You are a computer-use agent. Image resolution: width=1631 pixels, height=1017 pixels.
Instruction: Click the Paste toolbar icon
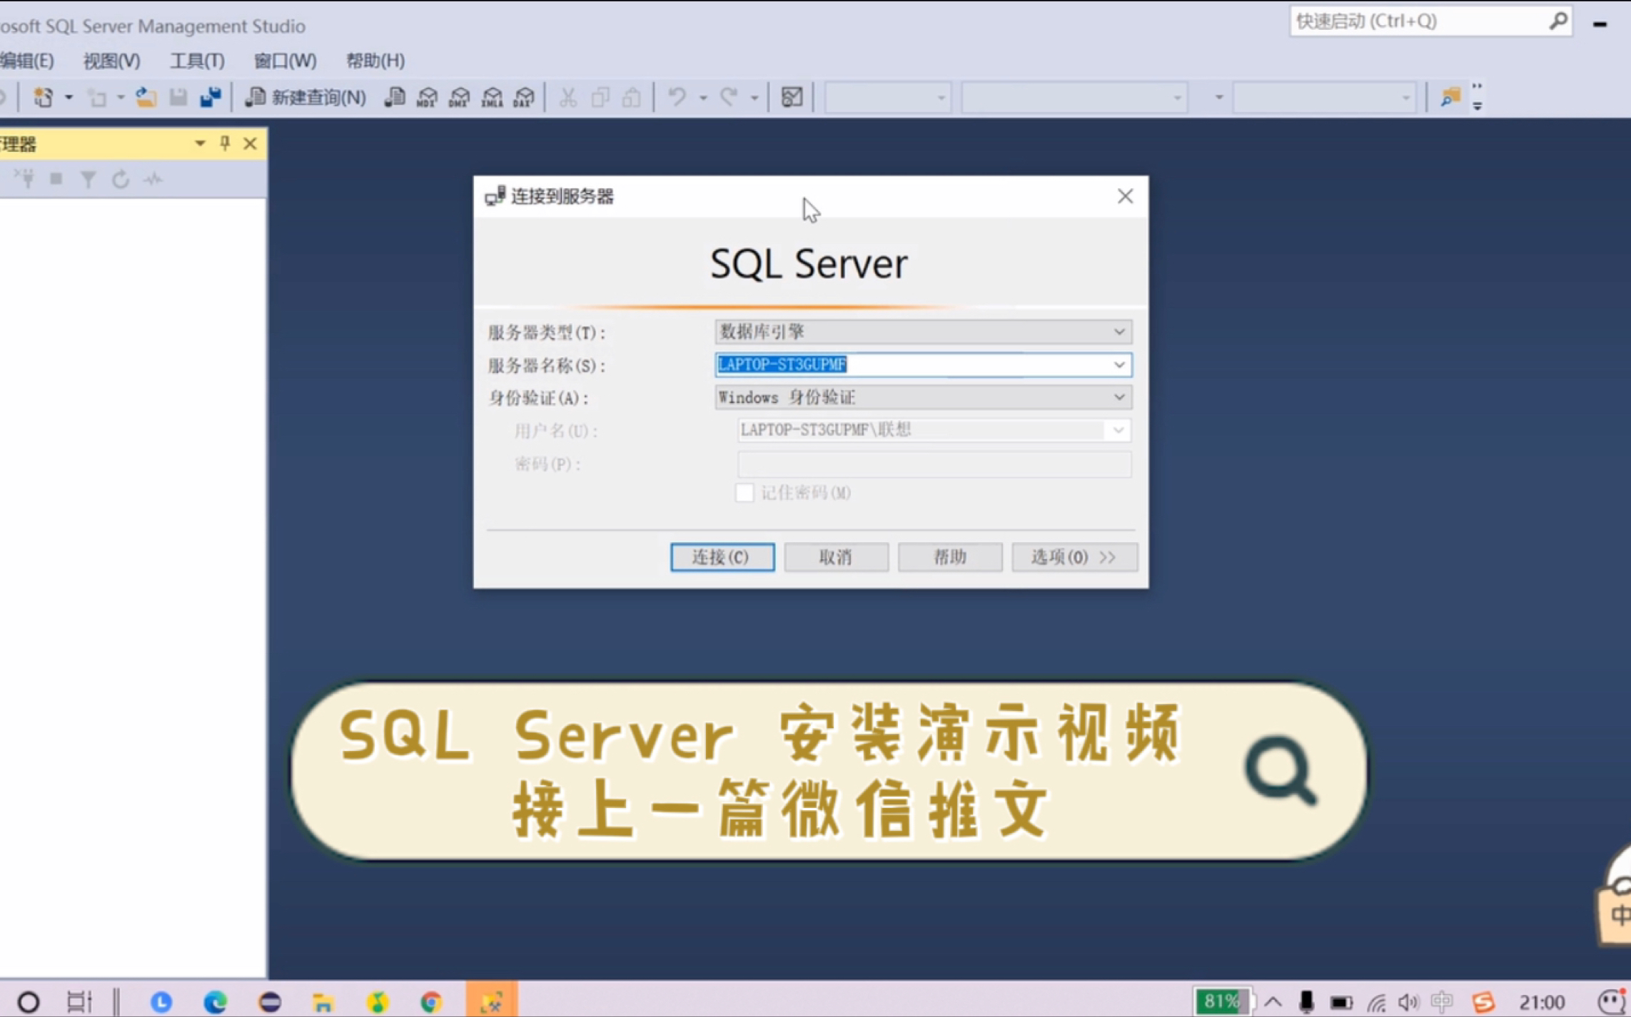coord(632,97)
